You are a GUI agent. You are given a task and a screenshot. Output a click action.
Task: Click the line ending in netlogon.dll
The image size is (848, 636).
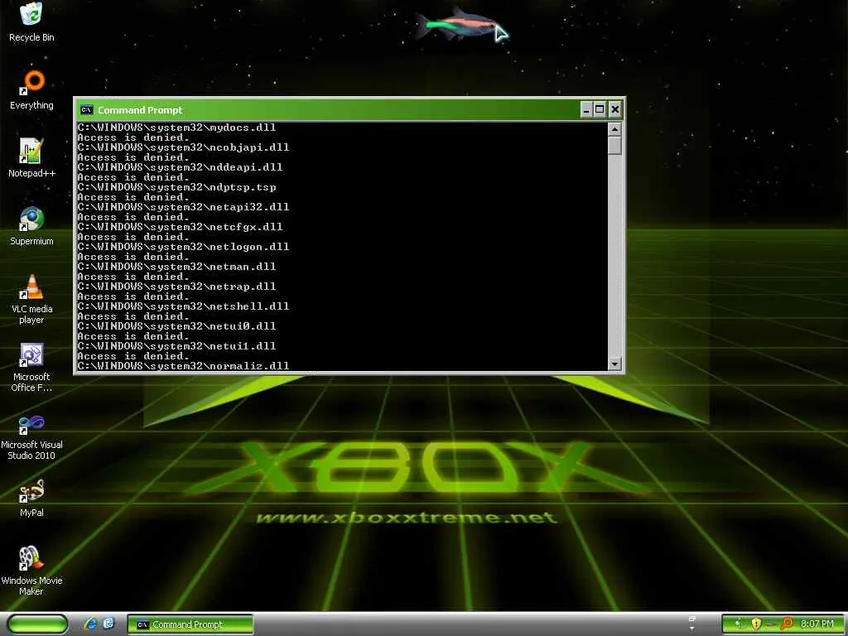pos(183,247)
